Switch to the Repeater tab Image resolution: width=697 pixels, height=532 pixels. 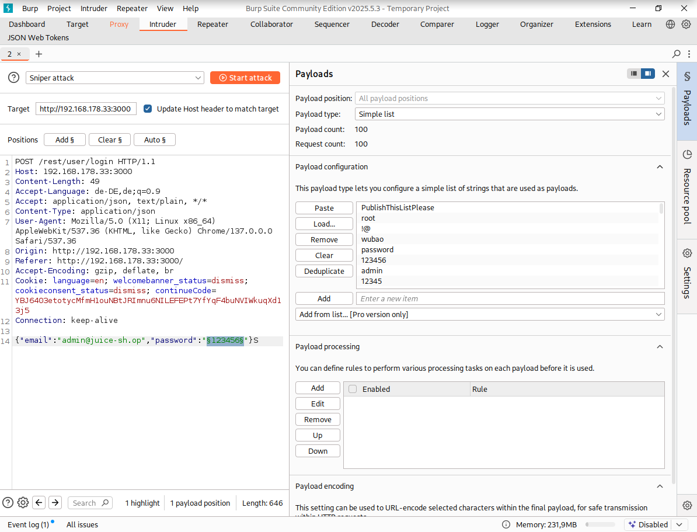[212, 24]
